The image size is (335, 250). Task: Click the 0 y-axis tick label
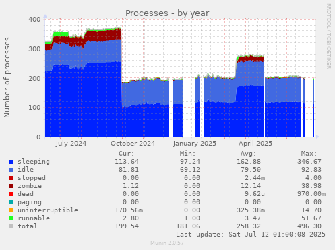38,137
